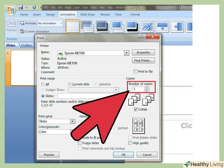Viewport: 224px width, 168px height.
Task: Click the Preview button in Print dialog
Action: pyautogui.click(x=49, y=155)
